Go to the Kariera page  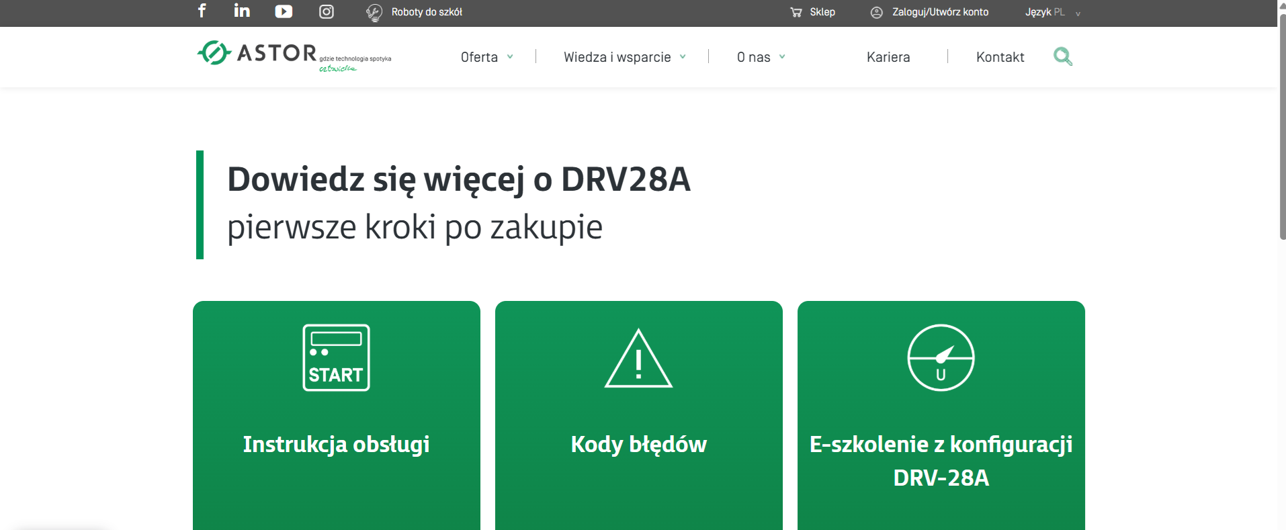(x=888, y=57)
